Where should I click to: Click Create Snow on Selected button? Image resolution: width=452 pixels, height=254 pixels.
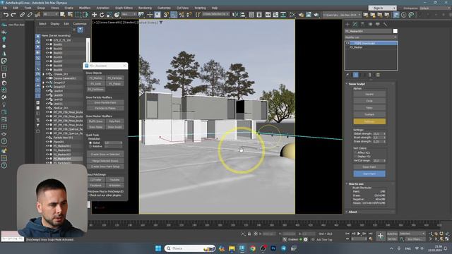point(105,155)
